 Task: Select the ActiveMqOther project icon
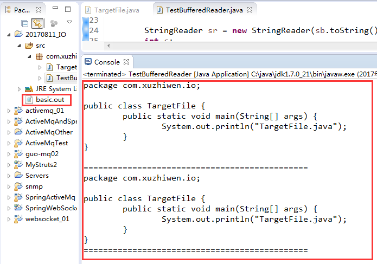(x=18, y=132)
